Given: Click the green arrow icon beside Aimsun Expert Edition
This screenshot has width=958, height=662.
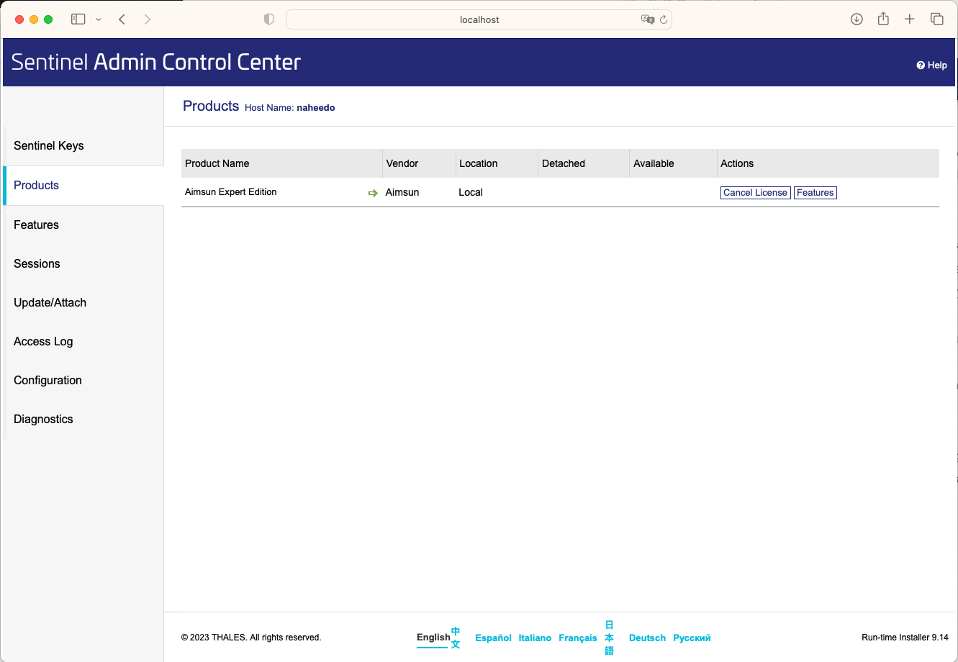Looking at the screenshot, I should pos(373,193).
